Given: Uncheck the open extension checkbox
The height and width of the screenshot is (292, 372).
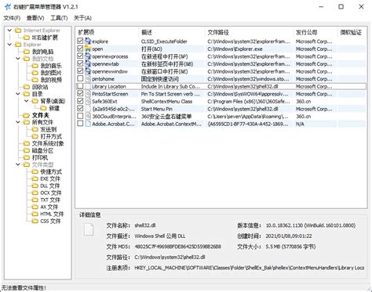Looking at the screenshot, I should coord(80,49).
